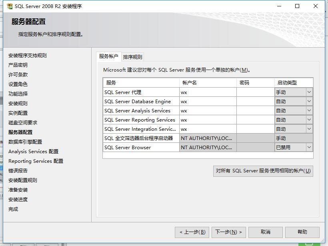Click NT AUTHORITY account of 全文筛选器 row
The image size is (328, 246).
pos(208,138)
